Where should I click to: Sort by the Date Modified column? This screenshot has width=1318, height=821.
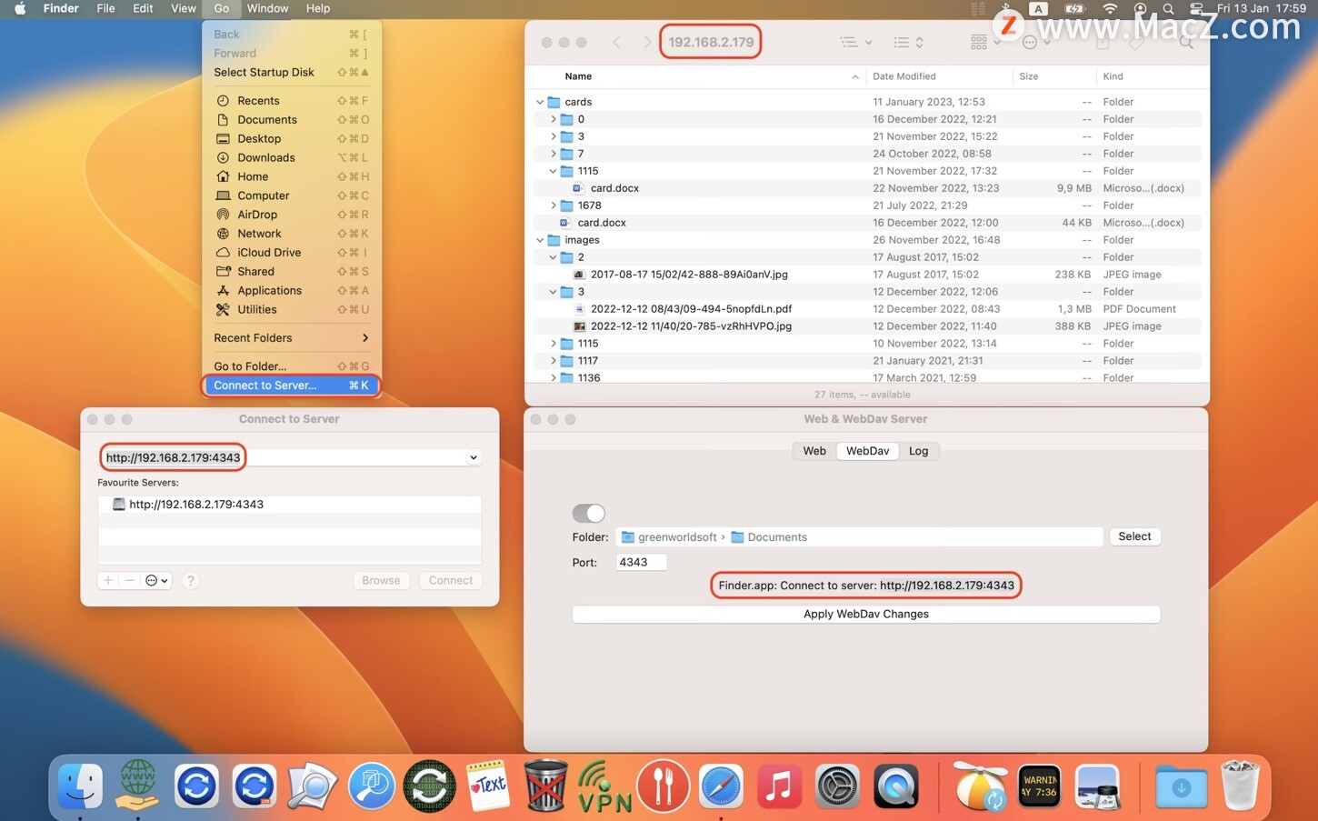[x=939, y=76]
